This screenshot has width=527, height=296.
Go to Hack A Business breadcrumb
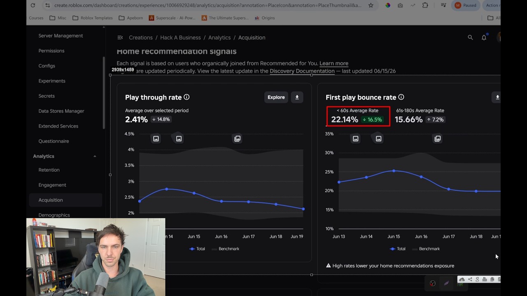click(180, 37)
